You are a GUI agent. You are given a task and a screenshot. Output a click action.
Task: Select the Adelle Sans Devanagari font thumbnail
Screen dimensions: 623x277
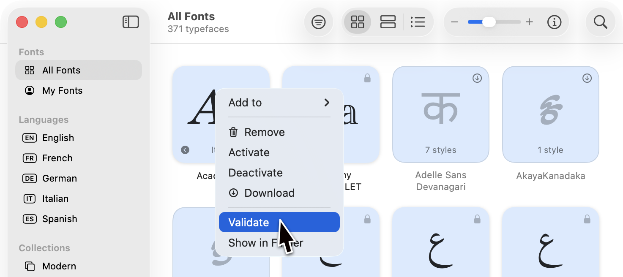click(x=441, y=114)
